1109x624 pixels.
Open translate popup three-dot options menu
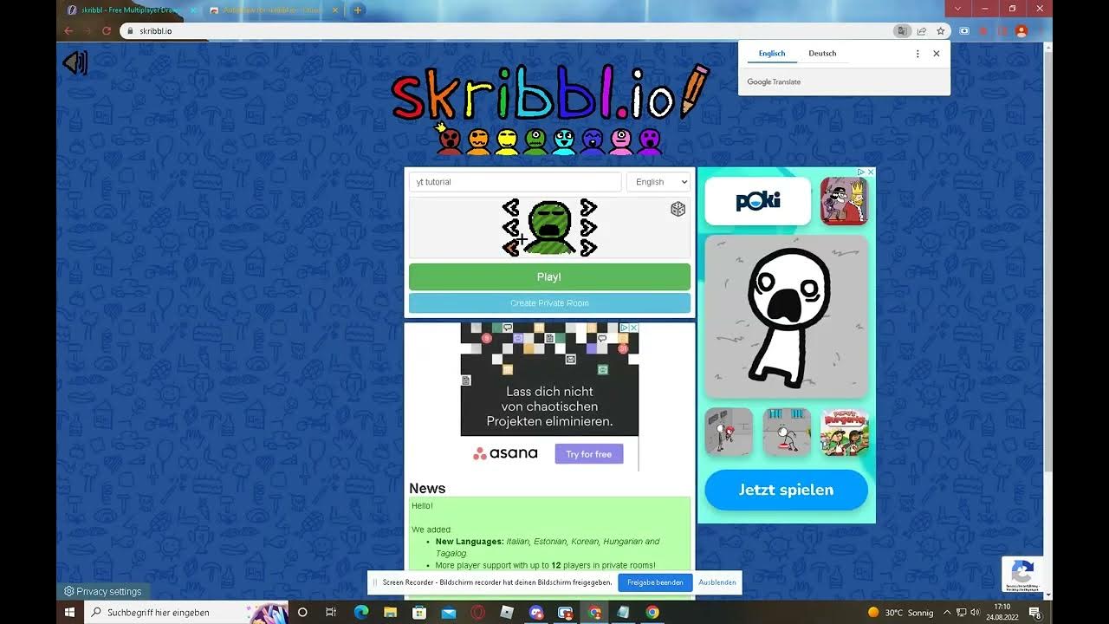pyautogui.click(x=918, y=54)
